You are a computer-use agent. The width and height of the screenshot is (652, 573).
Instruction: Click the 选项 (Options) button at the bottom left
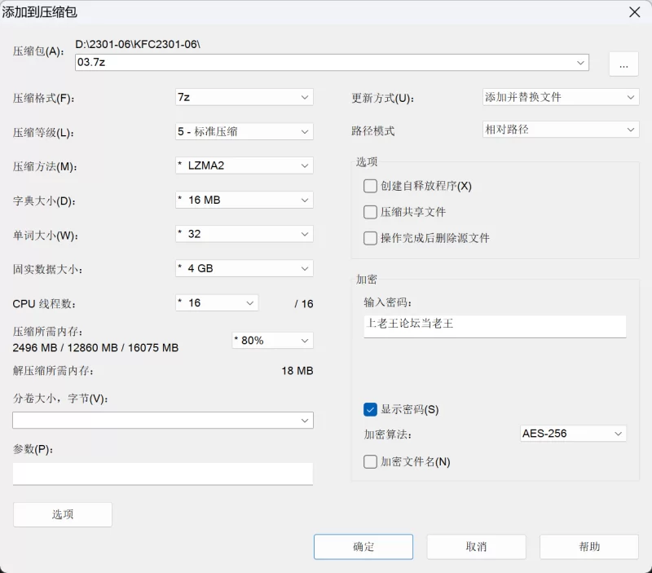(x=63, y=515)
